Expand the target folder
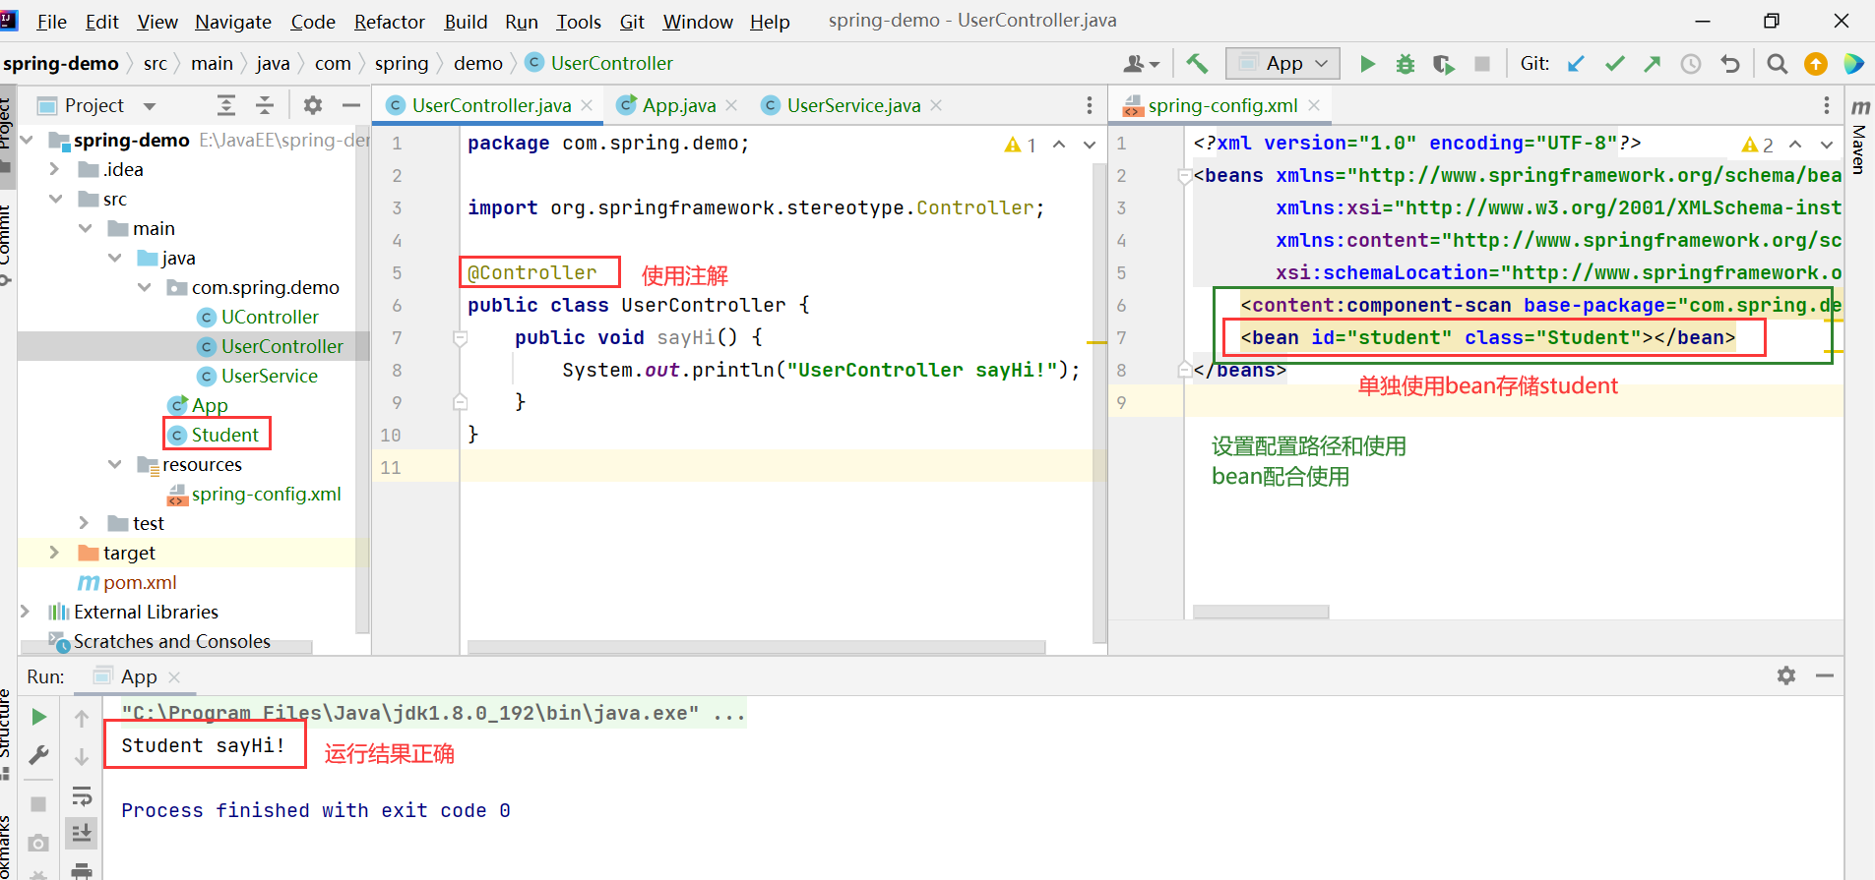 click(55, 553)
